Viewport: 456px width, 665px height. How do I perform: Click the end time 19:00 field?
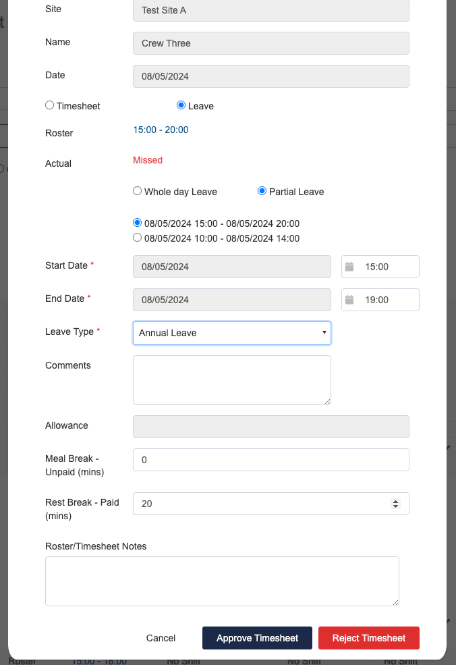pyautogui.click(x=387, y=300)
